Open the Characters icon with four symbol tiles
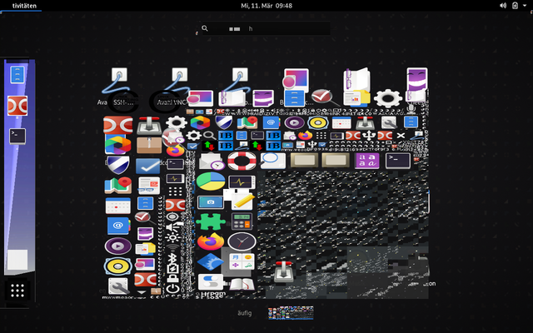The height and width of the screenshot is (333, 533). coord(242,261)
